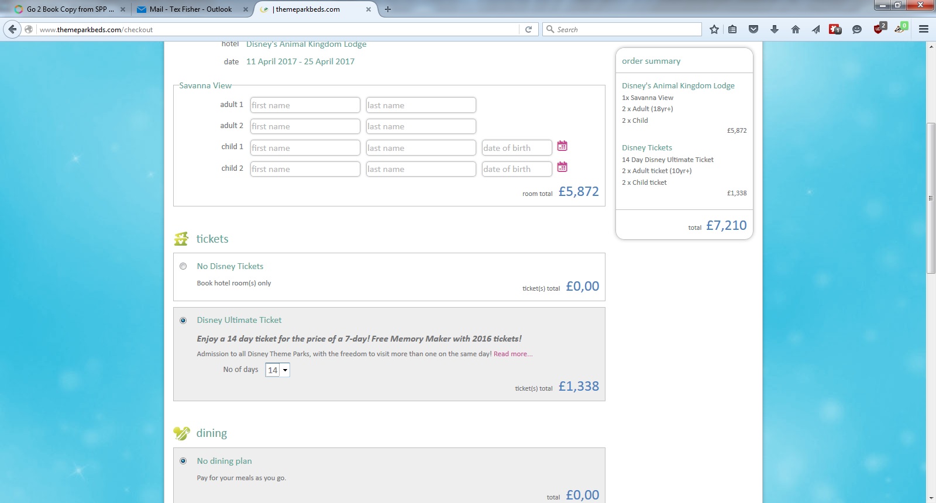
Task: Focus the child 2 last name field
Action: point(421,169)
